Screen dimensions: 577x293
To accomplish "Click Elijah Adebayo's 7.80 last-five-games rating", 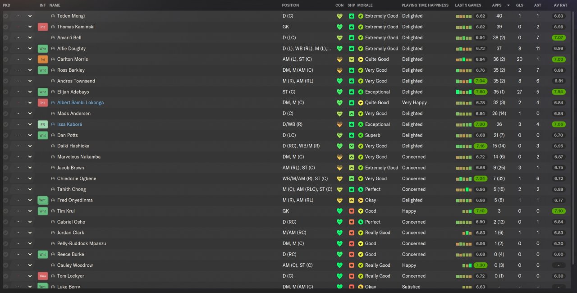I will [481, 92].
